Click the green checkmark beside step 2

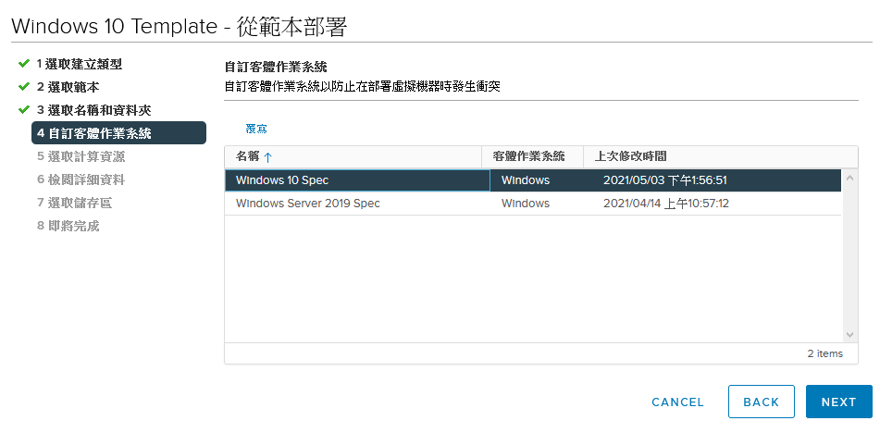pyautogui.click(x=23, y=87)
